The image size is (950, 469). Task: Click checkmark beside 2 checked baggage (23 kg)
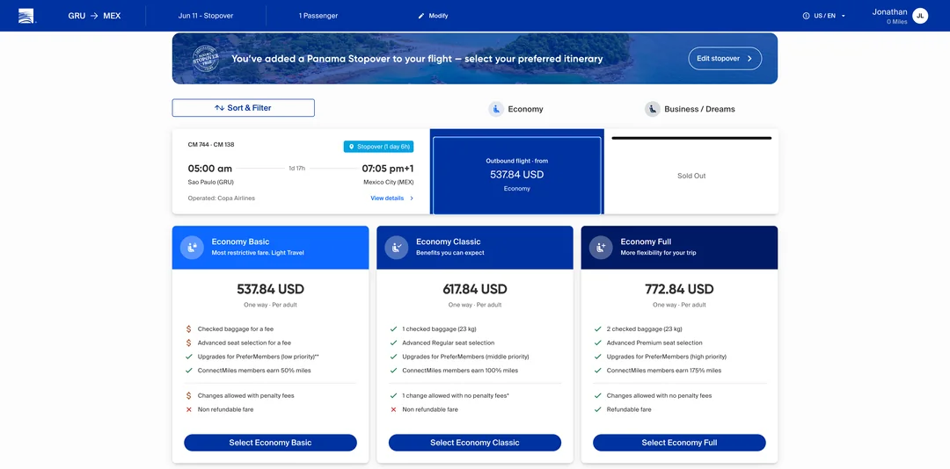(598, 329)
